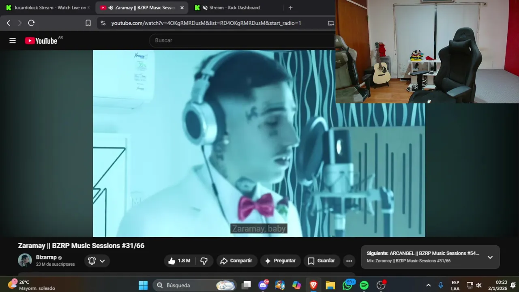Image resolution: width=519 pixels, height=292 pixels.
Task: Open the network/display tray icon
Action: pos(470,286)
